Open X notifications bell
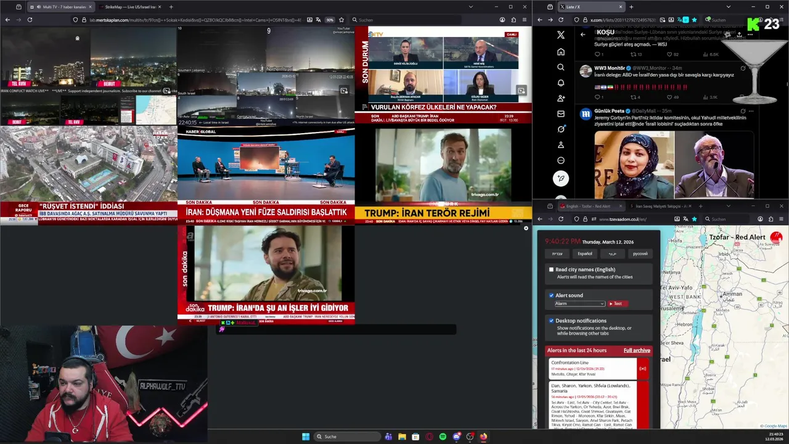 tap(560, 83)
